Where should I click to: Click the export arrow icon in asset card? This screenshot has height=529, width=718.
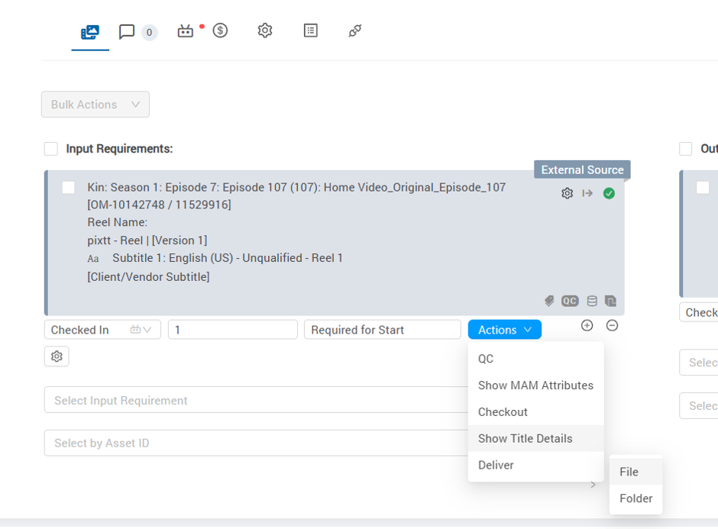587,194
